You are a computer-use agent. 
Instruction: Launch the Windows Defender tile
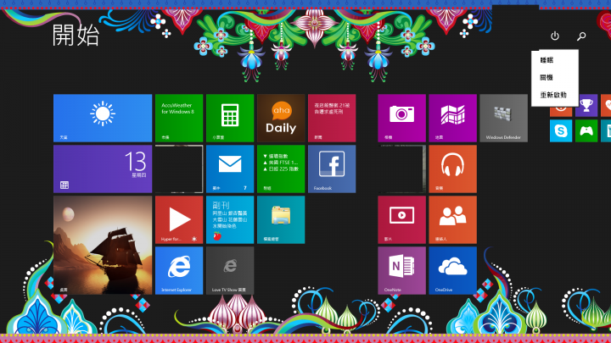point(503,119)
